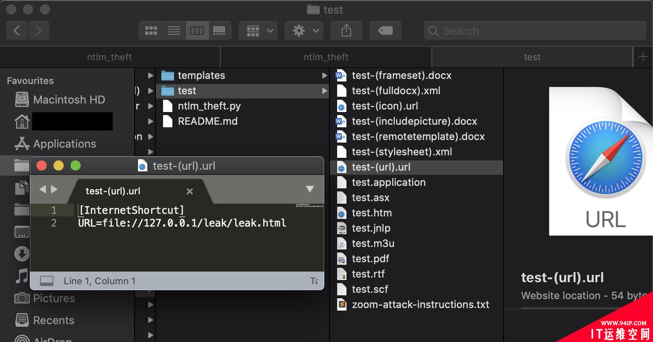Screen dimensions: 653x342
Task: Switch Finder to gallery view
Action: point(220,31)
